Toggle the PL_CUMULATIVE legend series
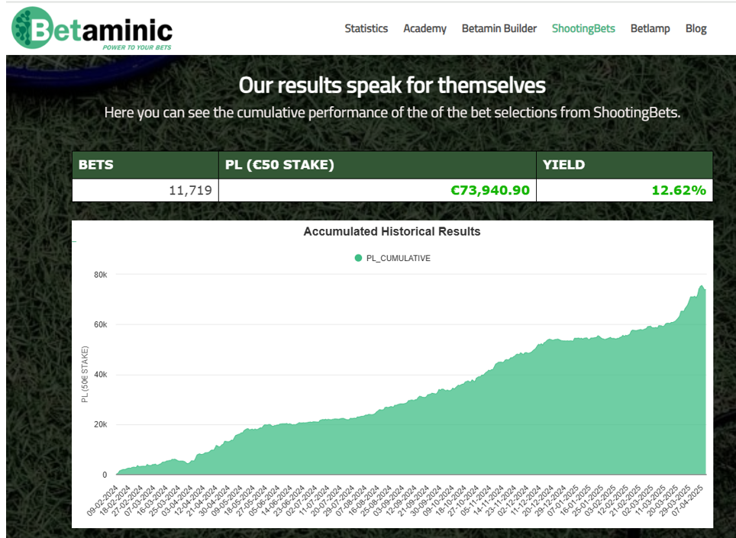736x538 pixels. point(392,258)
